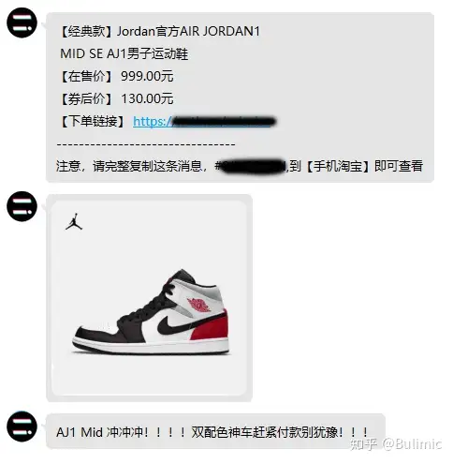Open the sender avatar next to the shoe image
Screen dimensions: 453x464
click(22, 206)
